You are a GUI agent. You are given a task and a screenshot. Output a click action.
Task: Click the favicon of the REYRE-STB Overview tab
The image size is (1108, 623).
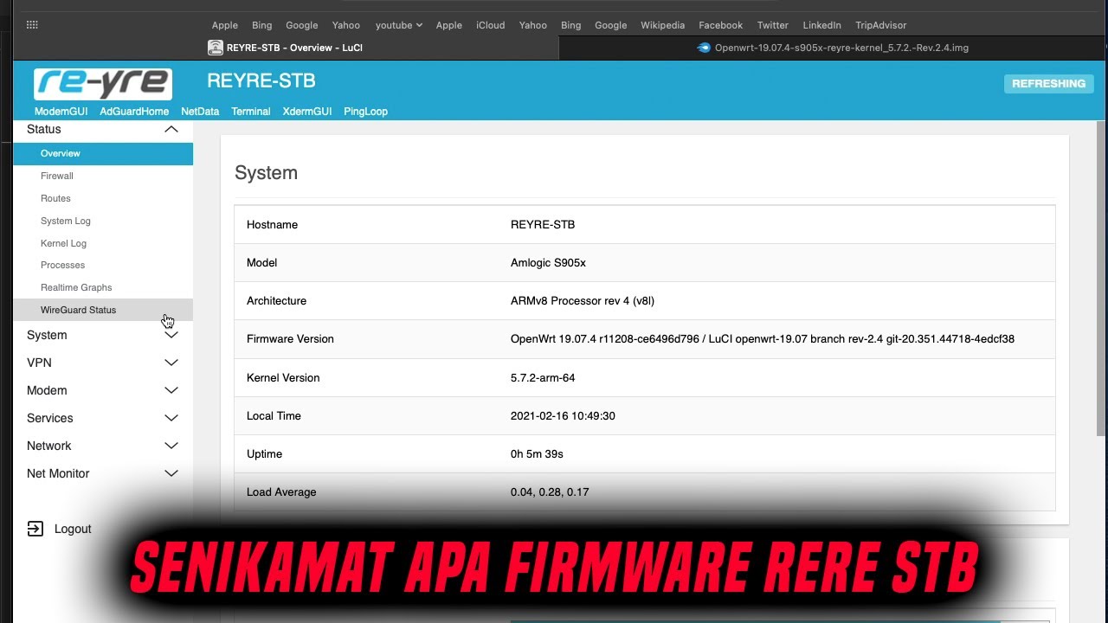click(216, 48)
